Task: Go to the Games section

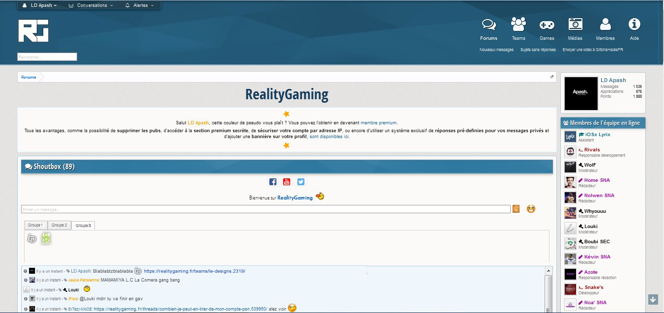Action: pyautogui.click(x=547, y=25)
